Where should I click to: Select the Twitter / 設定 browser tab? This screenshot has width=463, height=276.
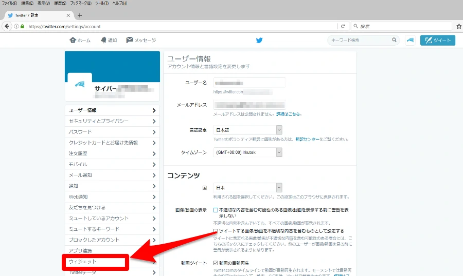(39, 15)
